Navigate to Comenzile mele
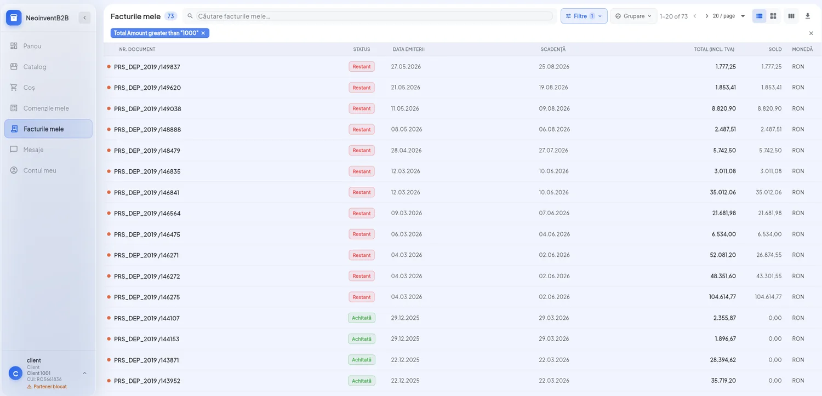The width and height of the screenshot is (822, 396). point(48,108)
